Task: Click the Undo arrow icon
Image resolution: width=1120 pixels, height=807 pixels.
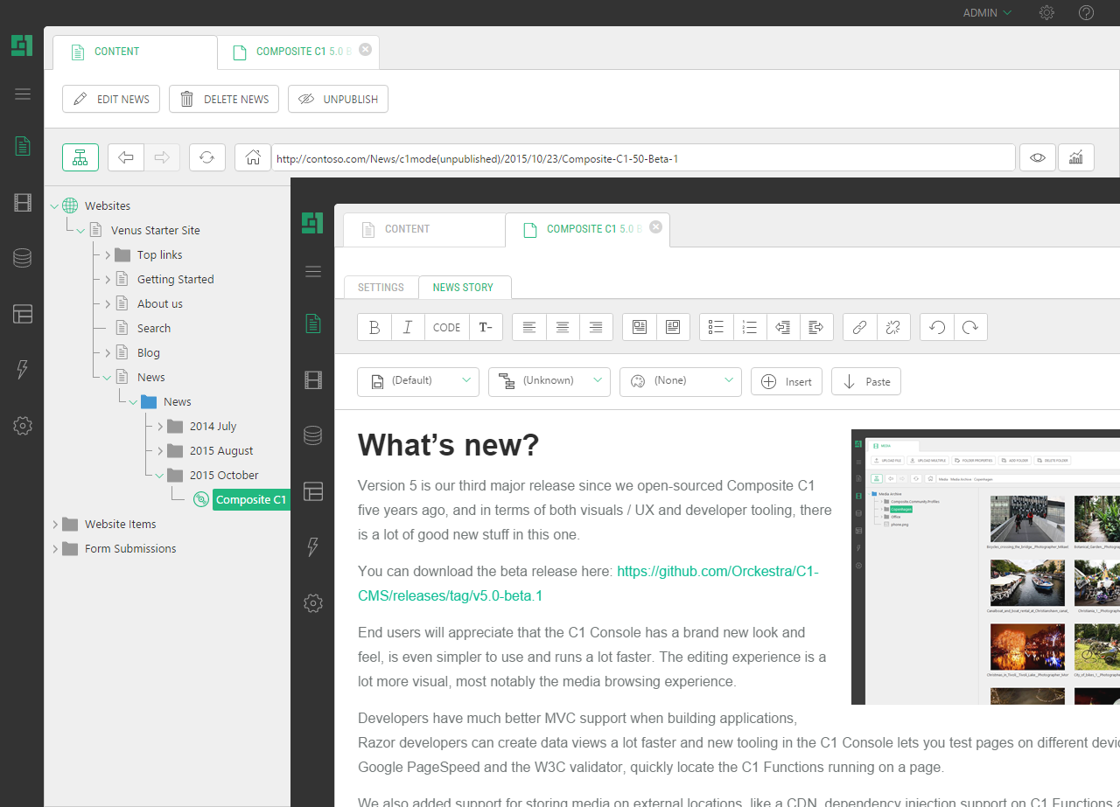Action: click(x=937, y=327)
